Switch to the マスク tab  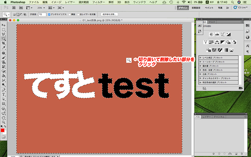click(x=212, y=22)
